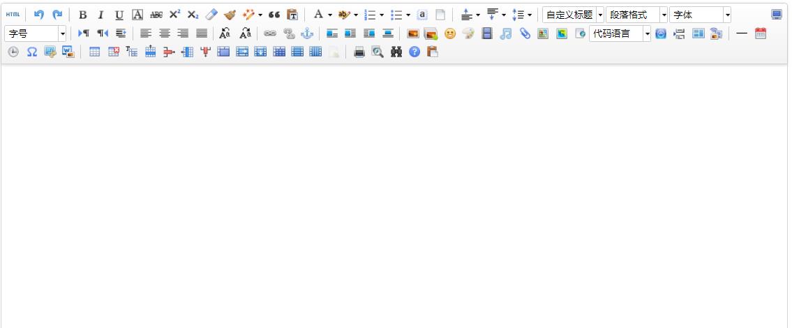Undo the last edit
Image resolution: width=792 pixels, height=328 pixels.
[x=39, y=15]
